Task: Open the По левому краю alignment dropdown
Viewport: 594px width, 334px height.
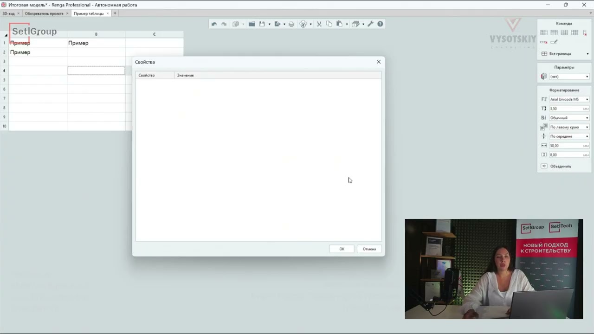Action: coord(569,127)
